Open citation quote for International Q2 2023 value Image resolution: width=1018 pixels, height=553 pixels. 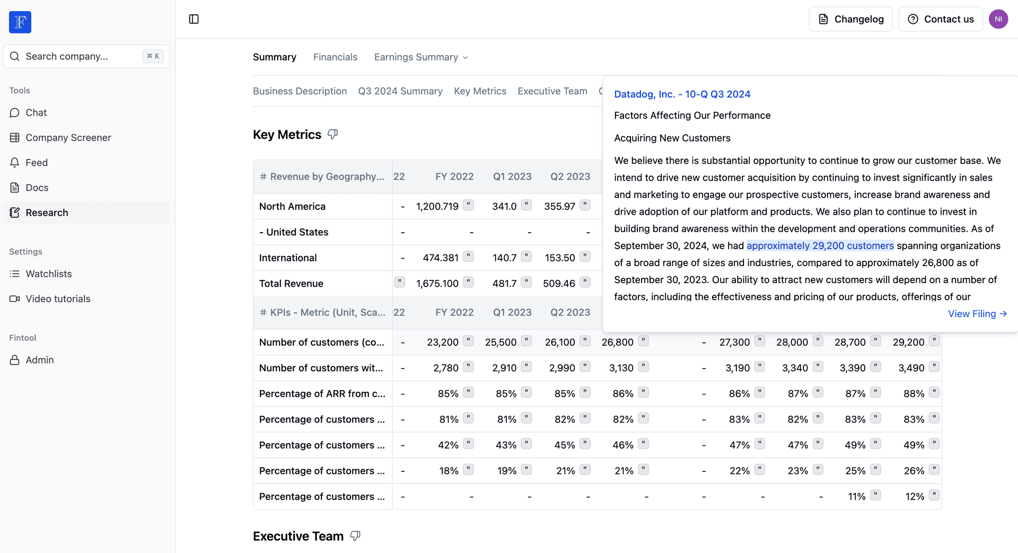click(x=585, y=257)
